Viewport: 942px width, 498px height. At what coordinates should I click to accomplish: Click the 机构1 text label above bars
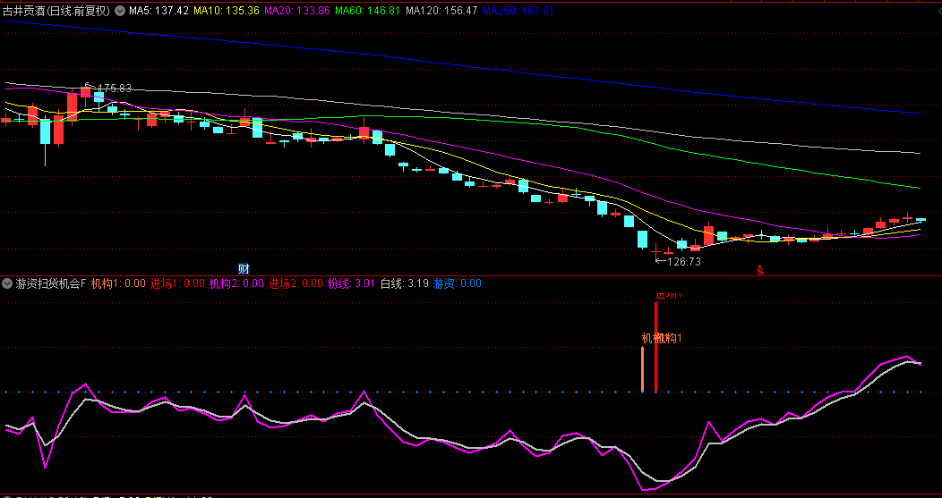(x=662, y=338)
